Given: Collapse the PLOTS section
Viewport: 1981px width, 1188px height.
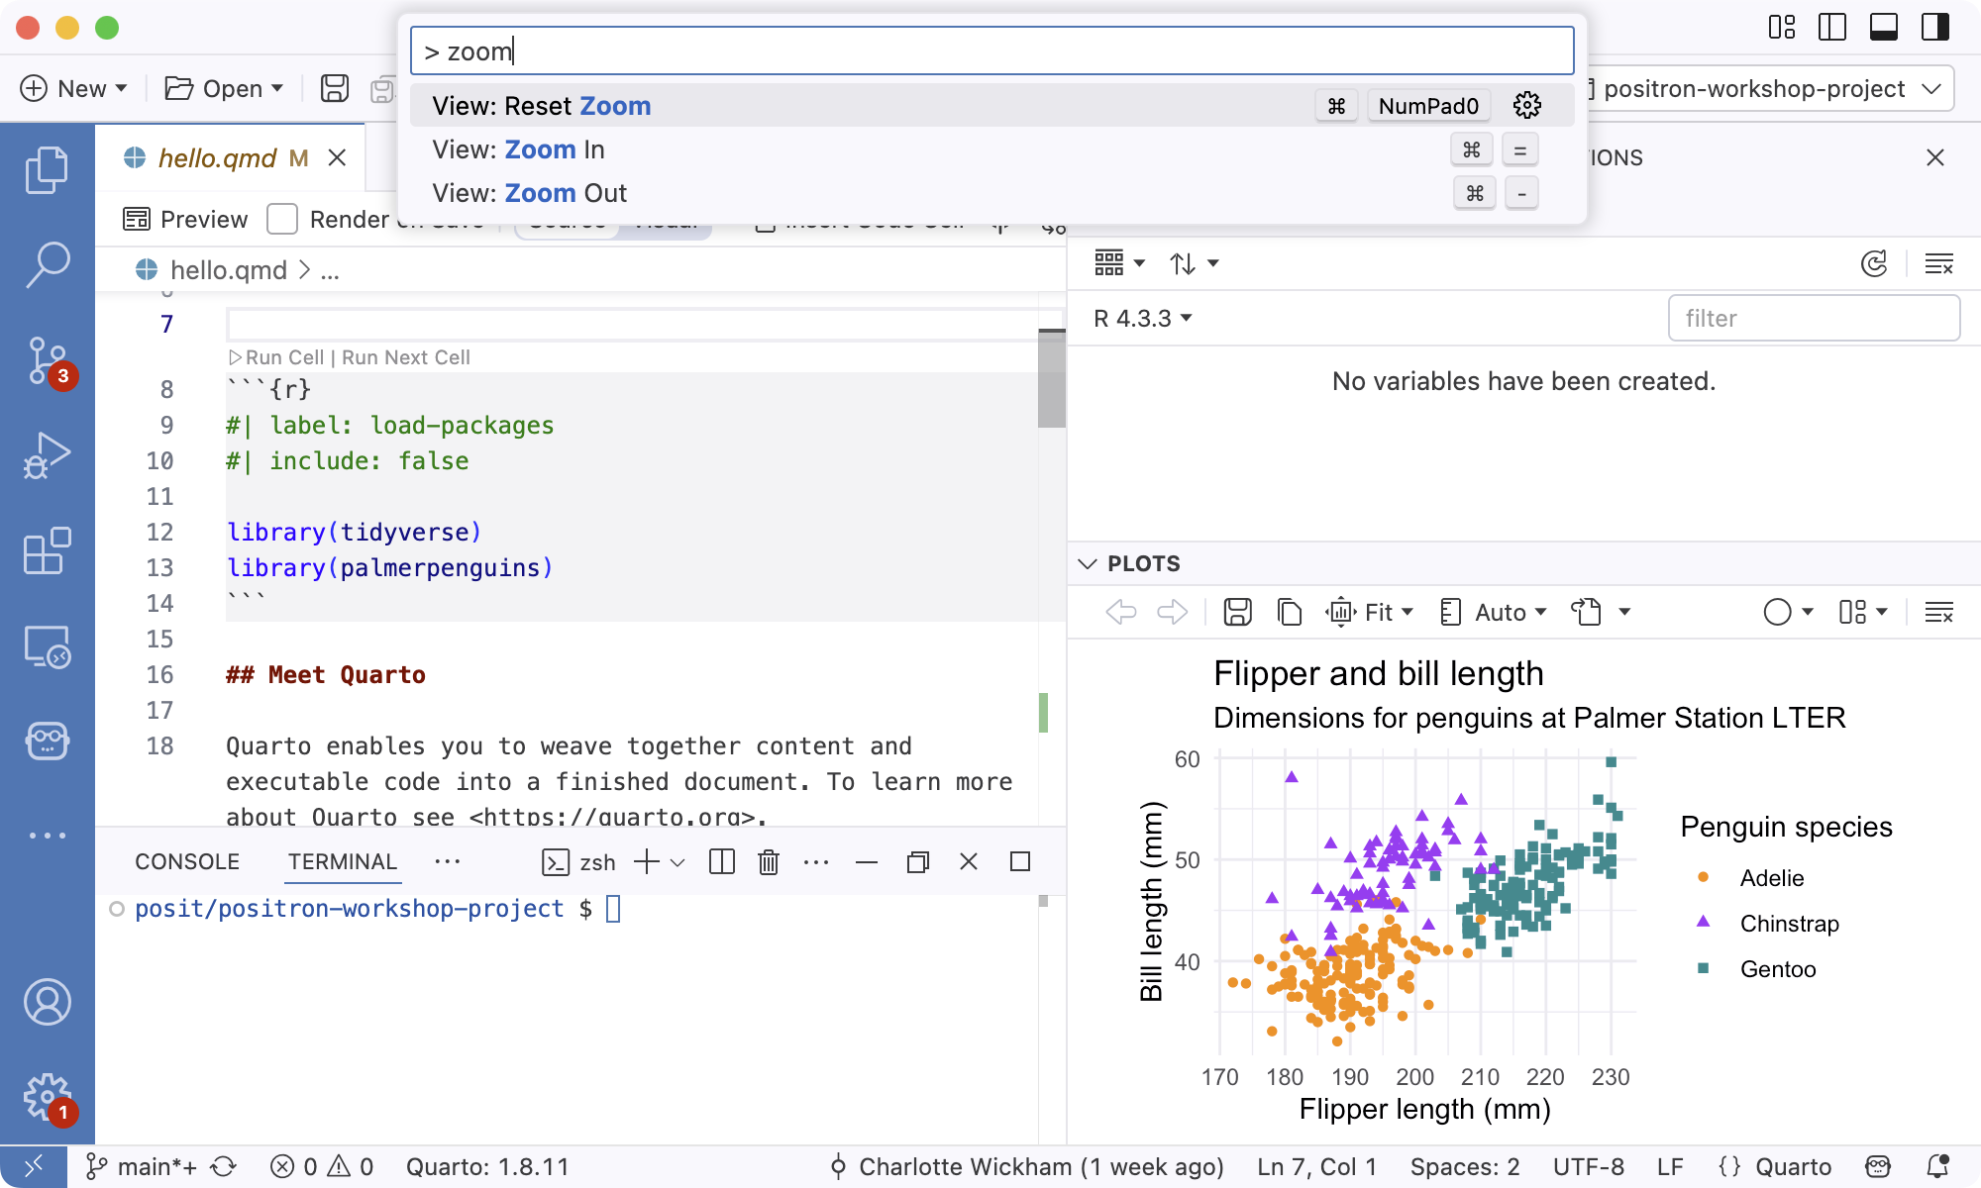Looking at the screenshot, I should point(1088,563).
